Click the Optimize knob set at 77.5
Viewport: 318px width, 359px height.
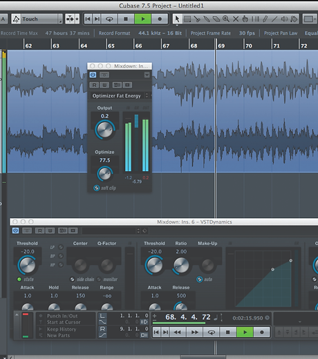point(105,174)
